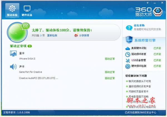Toggle 已开启 for 硬件损坏检测
The width and height of the screenshot is (167, 117).
coord(157,66)
